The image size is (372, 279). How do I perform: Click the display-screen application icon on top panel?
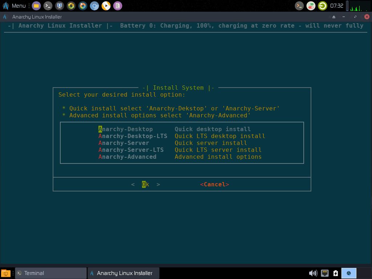pos(59,5)
